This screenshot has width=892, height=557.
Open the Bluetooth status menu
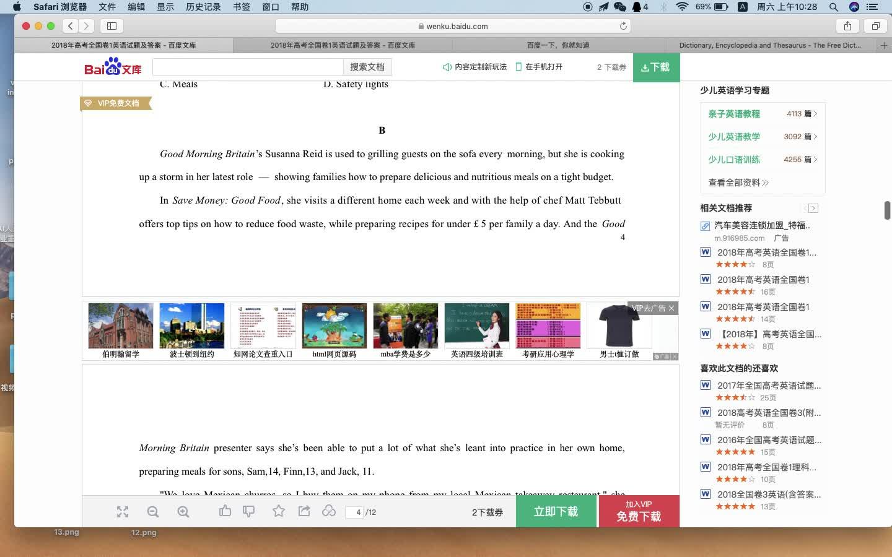(663, 7)
